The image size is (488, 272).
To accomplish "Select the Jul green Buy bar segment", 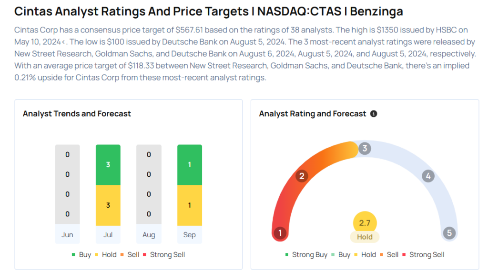I will 108,165.
